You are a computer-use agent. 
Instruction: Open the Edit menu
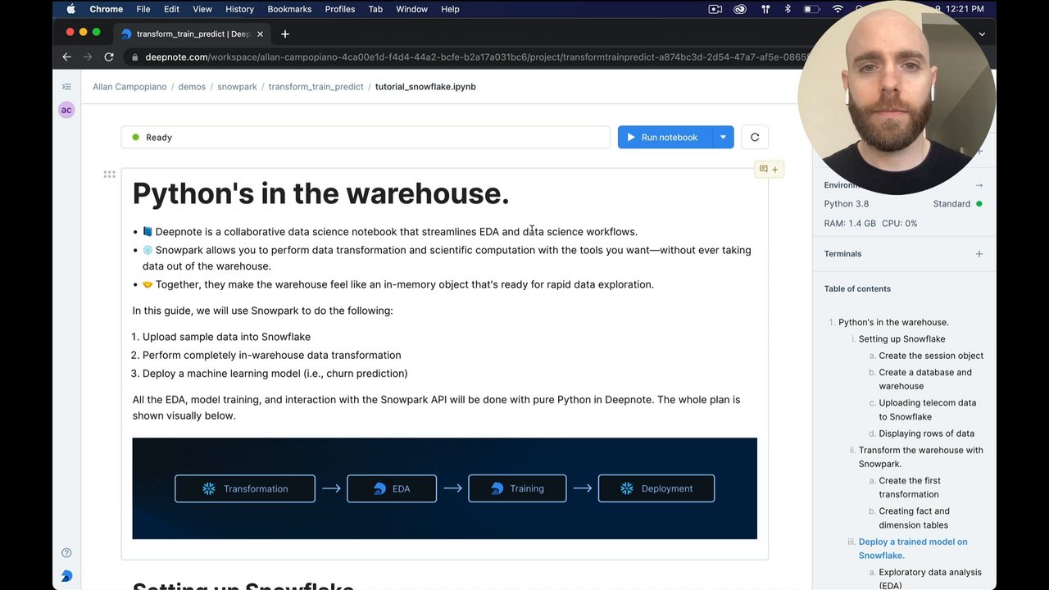[171, 9]
